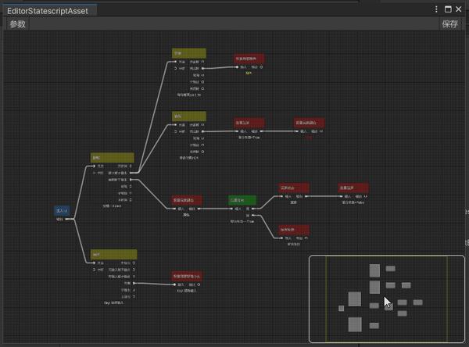Click the bottom-left olive node's input port
Viewport: 469px width, 347px height.
94,263
